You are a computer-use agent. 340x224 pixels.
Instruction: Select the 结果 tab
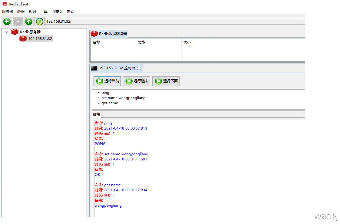coord(97,114)
